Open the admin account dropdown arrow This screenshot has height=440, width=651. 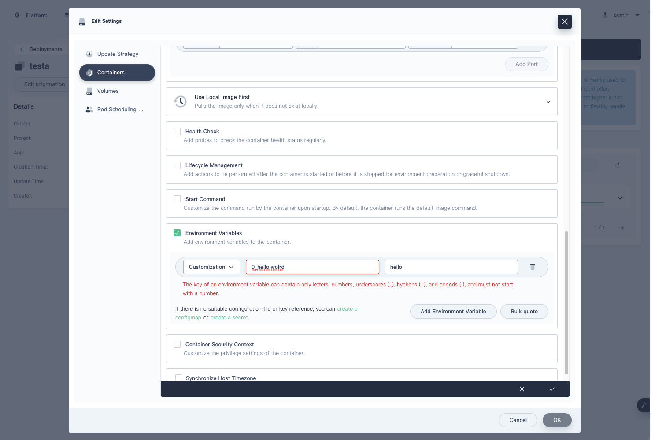(x=637, y=15)
